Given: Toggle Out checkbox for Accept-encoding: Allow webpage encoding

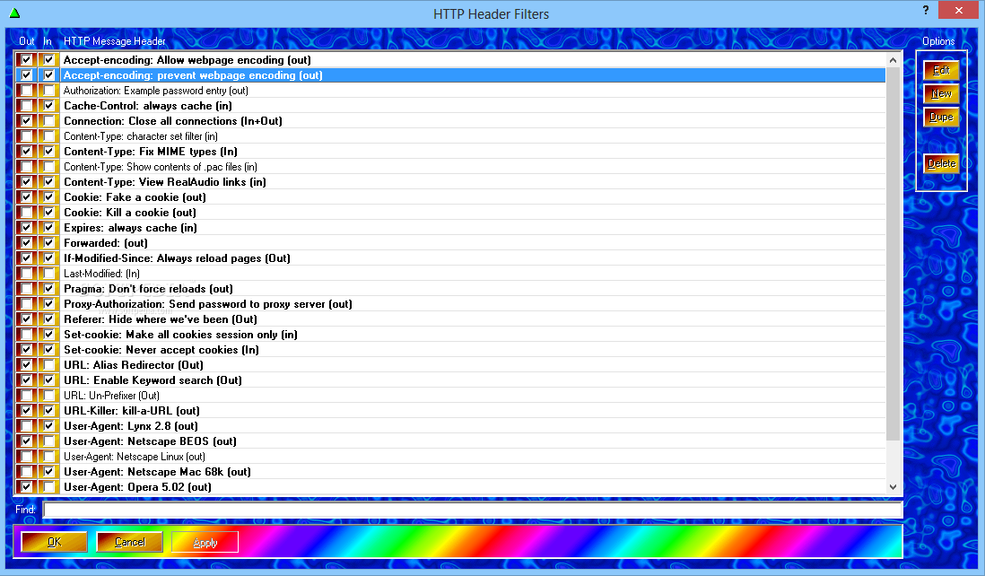Looking at the screenshot, I should pos(26,60).
